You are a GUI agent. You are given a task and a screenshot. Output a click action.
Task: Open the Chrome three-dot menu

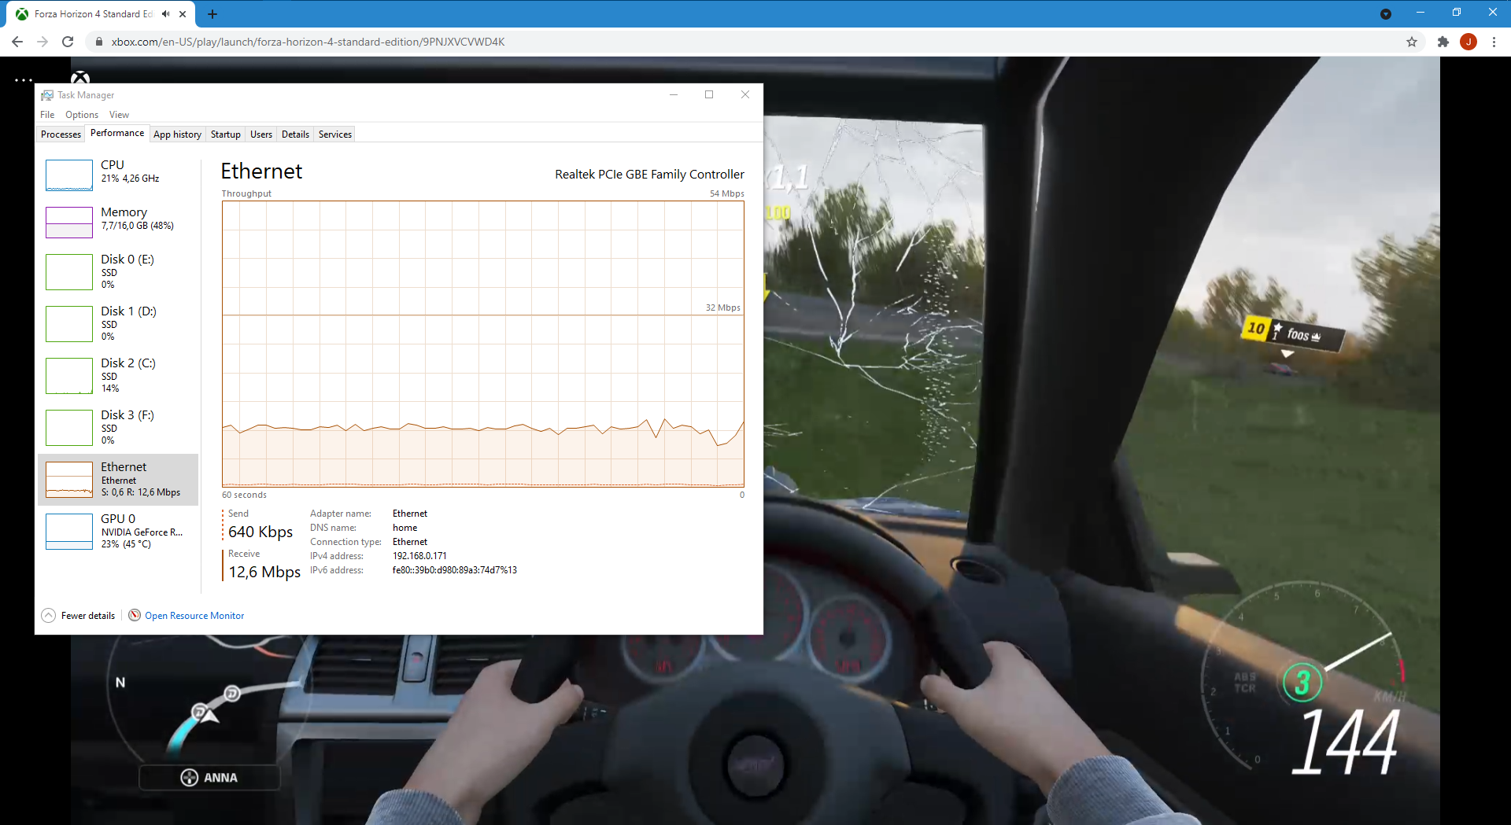pos(1494,42)
